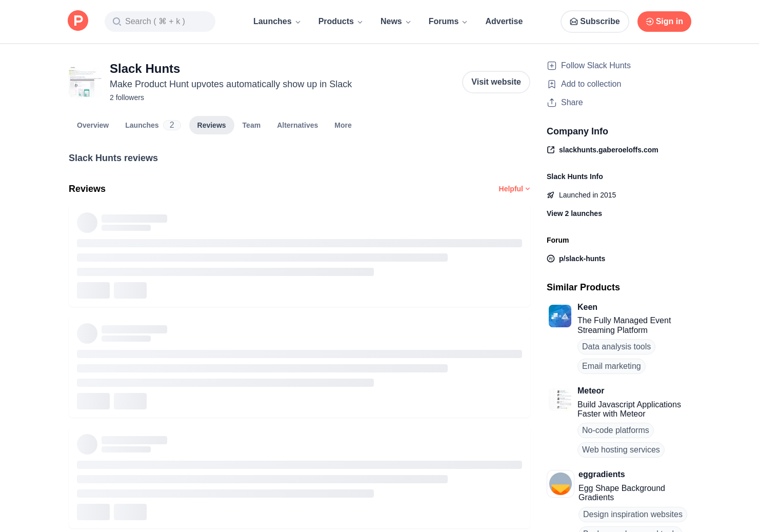
Task: Open the Advertise page
Action: [504, 22]
